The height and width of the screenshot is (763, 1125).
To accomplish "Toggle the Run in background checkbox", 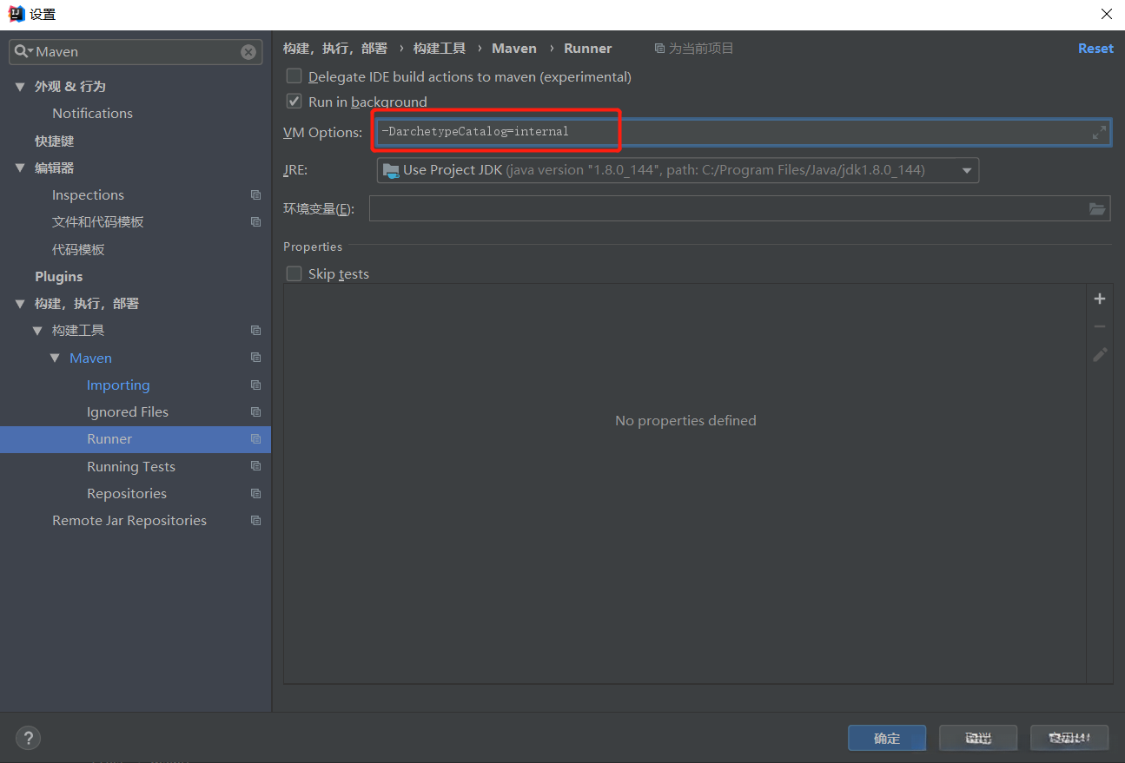I will (x=294, y=102).
